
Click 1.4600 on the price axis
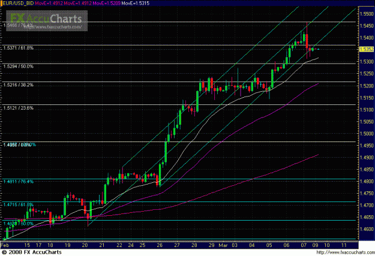click(x=367, y=229)
